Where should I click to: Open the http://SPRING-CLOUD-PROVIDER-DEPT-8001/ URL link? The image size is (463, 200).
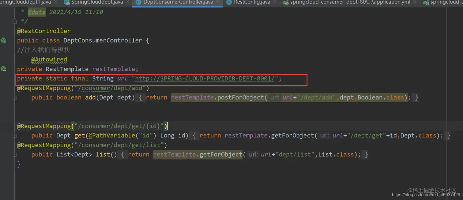pos(205,78)
